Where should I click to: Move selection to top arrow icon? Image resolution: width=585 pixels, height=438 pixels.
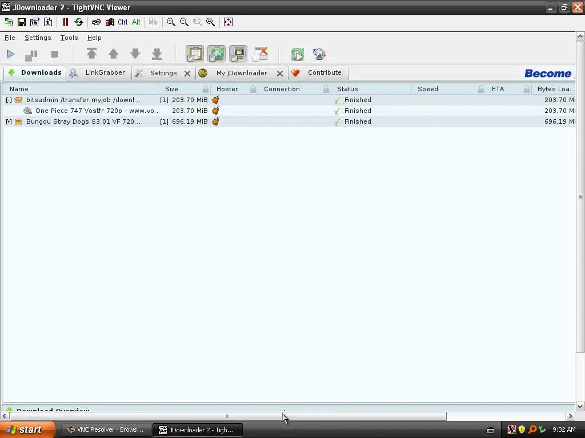[x=92, y=54]
